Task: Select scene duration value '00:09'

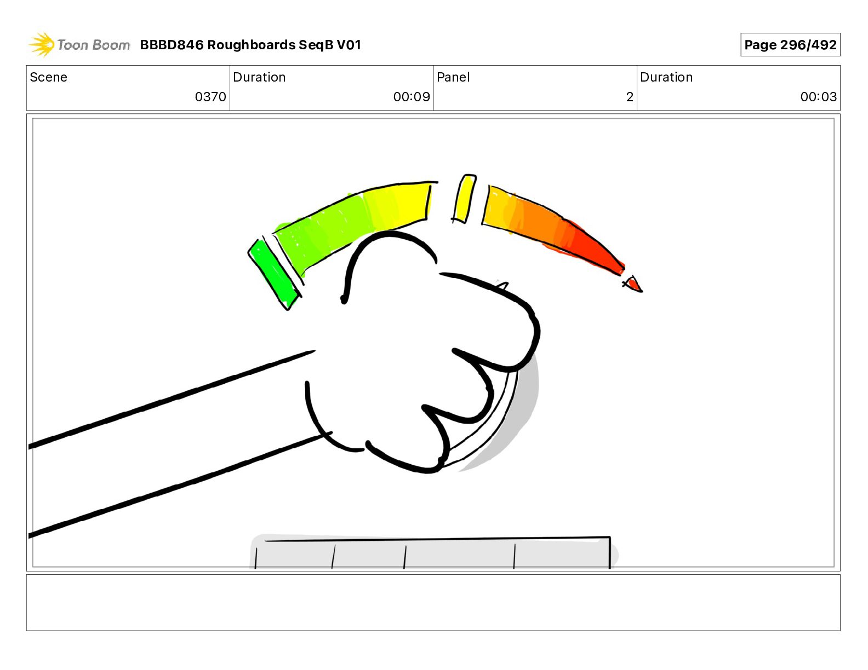Action: click(412, 97)
